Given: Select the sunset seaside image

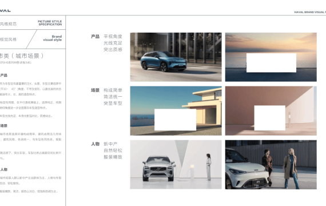Looking at the screenshot, I should click(x=271, y=57).
